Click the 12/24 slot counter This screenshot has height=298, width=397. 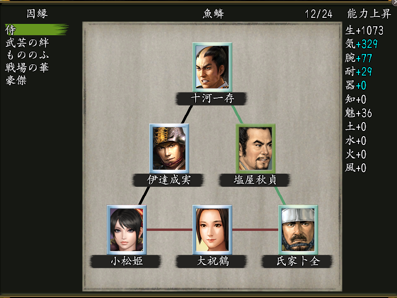319,14
